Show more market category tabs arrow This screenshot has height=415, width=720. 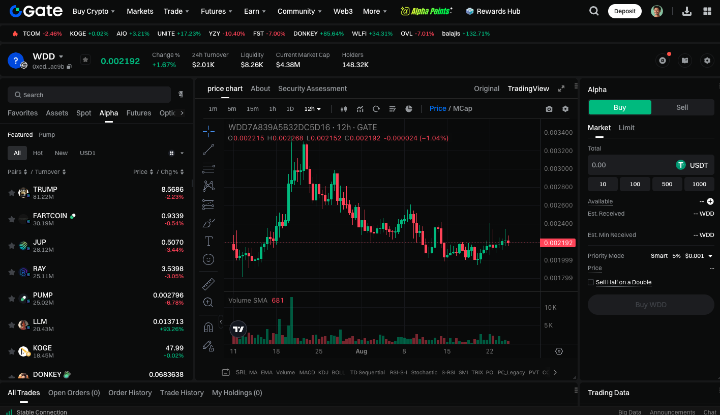tap(182, 113)
